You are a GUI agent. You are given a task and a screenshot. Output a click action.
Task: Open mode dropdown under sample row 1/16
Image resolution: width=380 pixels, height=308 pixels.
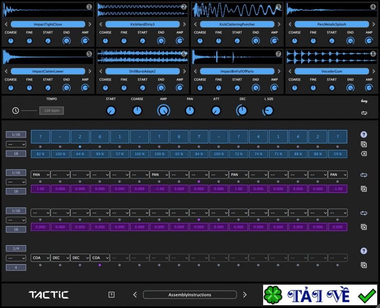coord(16,144)
